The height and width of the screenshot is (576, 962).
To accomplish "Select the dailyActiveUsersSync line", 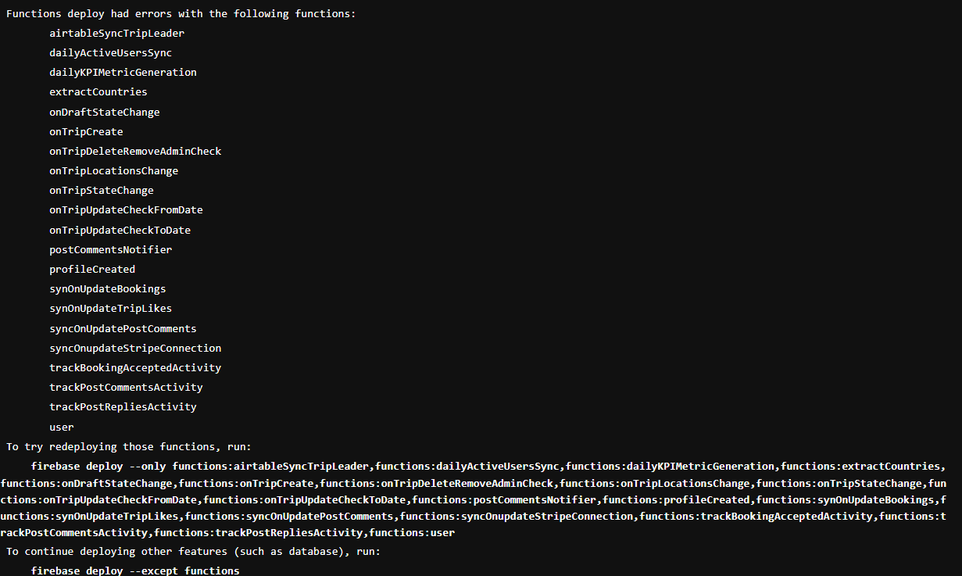I will point(111,52).
